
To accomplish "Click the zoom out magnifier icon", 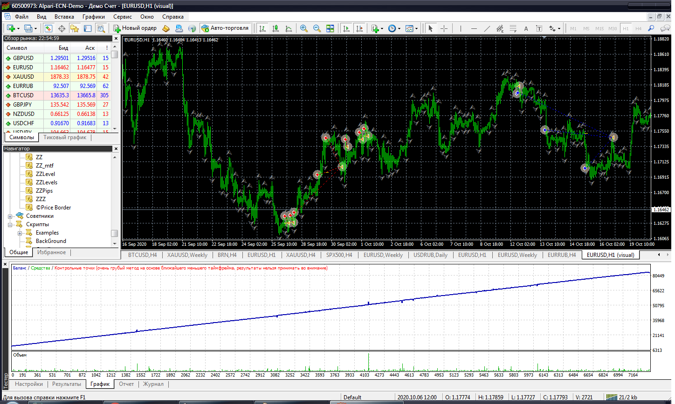I will (x=317, y=28).
